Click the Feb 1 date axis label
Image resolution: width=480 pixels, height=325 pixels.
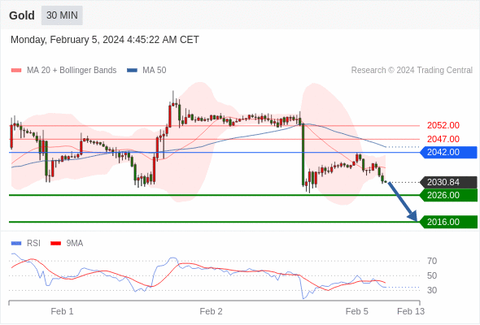tap(62, 311)
